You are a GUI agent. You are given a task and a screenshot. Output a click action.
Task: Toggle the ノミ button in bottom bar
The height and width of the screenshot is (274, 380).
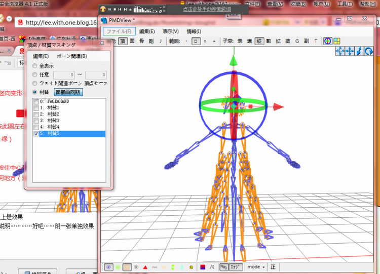212,267
